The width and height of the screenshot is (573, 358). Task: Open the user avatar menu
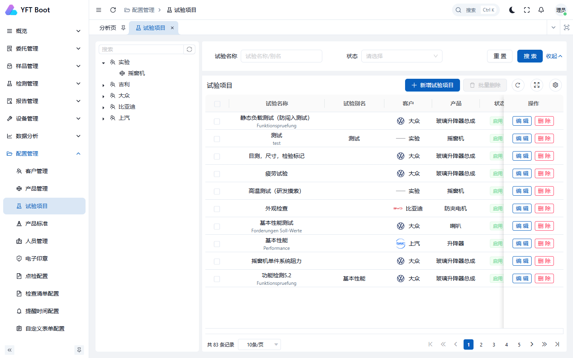pyautogui.click(x=561, y=10)
